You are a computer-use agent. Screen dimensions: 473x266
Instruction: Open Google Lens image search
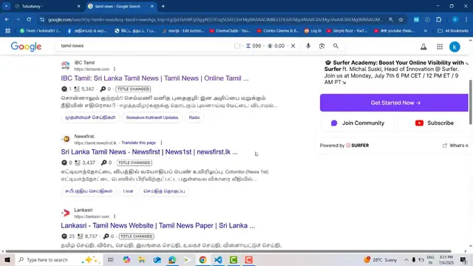click(322, 46)
